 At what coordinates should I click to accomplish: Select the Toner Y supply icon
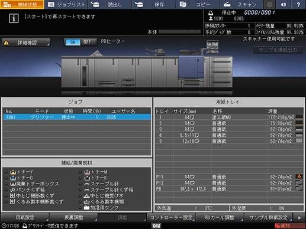13,172
